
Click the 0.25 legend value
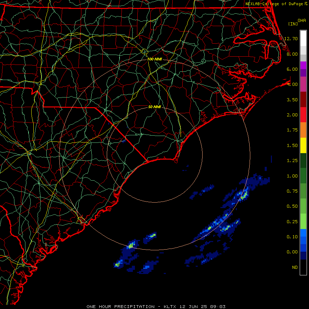[x=292, y=222]
